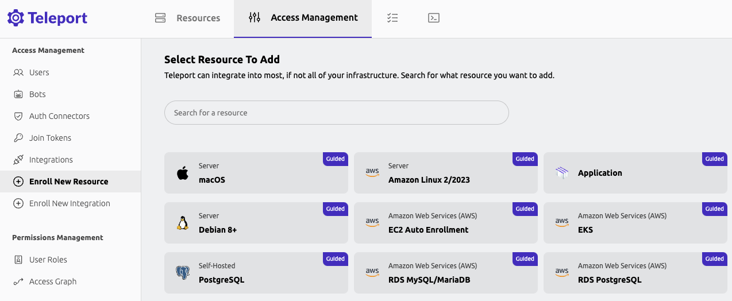Choose the Debian 8+ Server card

(x=256, y=223)
